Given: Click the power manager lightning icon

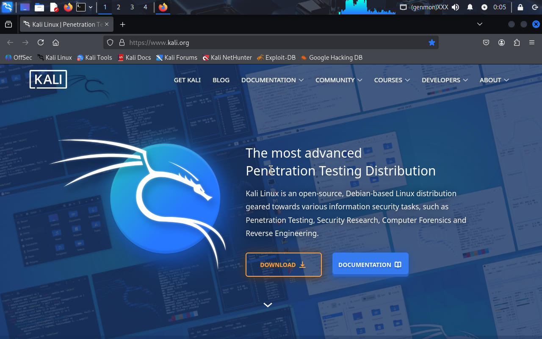Looking at the screenshot, I should click(x=484, y=7).
